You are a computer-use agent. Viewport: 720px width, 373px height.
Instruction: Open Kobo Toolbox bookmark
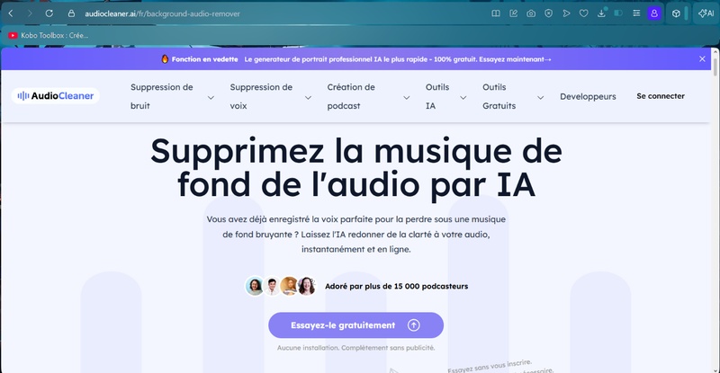pos(49,35)
